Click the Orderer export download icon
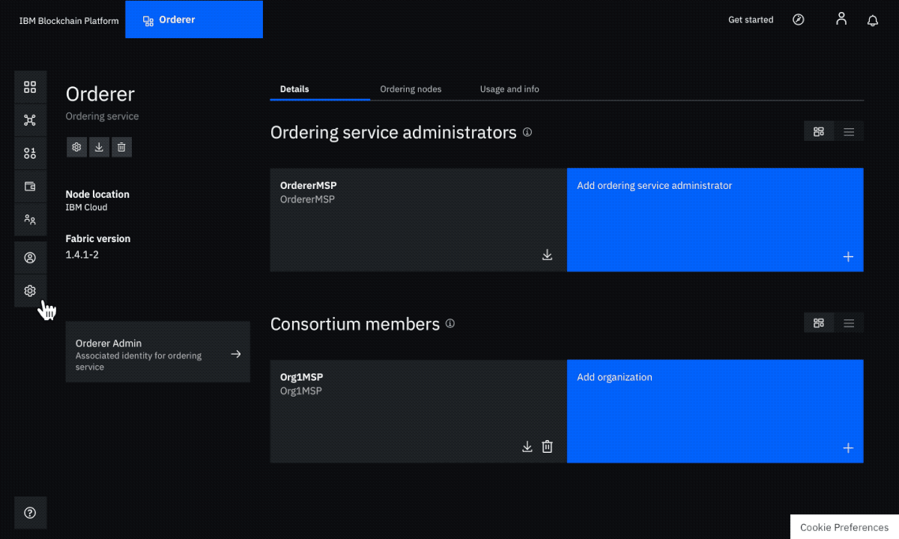Screen dimensions: 899x539 coord(99,148)
